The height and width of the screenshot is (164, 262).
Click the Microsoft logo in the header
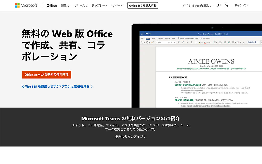26,5
